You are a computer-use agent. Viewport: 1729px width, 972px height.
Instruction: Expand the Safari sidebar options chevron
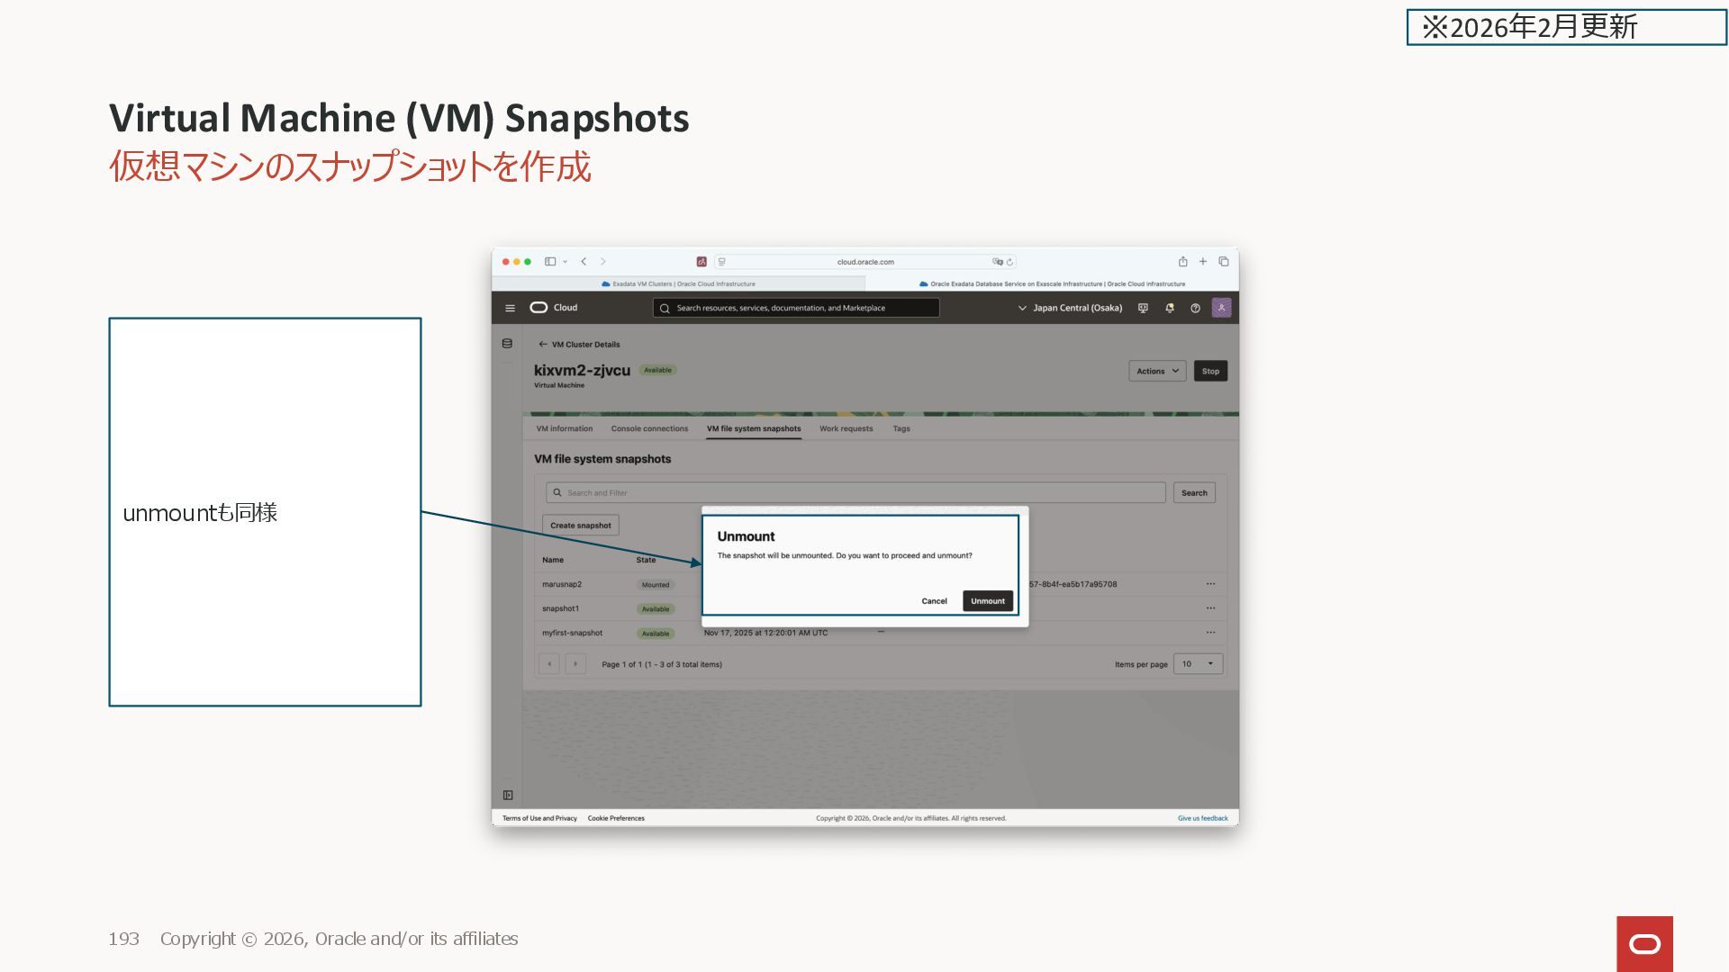[565, 262]
